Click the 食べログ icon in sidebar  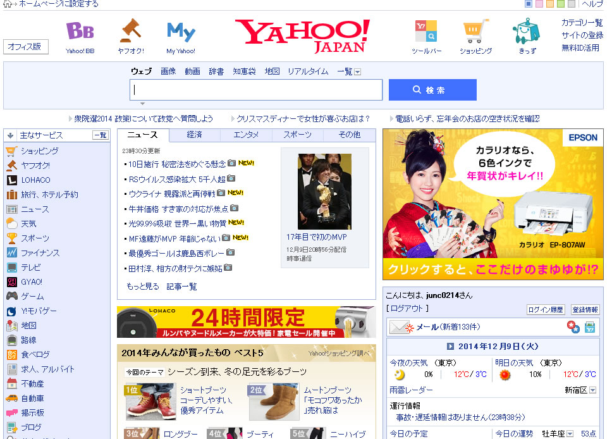12,355
